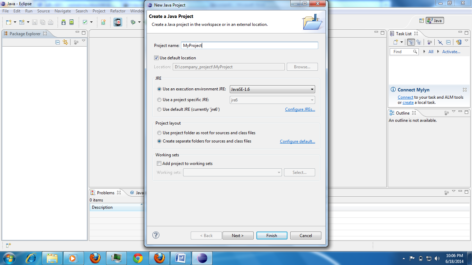Click the Finish button
Viewport: 472px width, 265px height.
[x=272, y=236]
